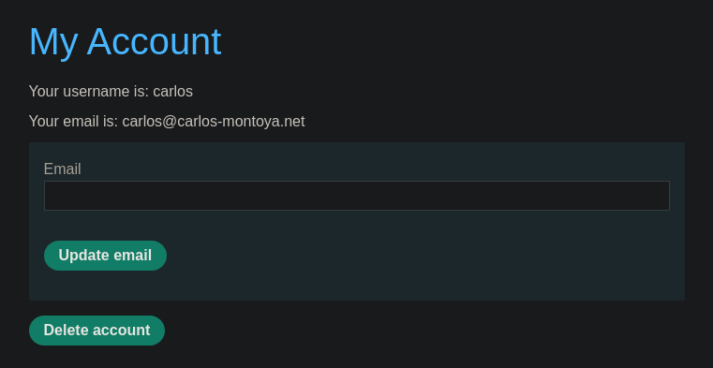The width and height of the screenshot is (713, 368).
Task: Click the word 'email' on the Update email button
Action: coord(133,256)
